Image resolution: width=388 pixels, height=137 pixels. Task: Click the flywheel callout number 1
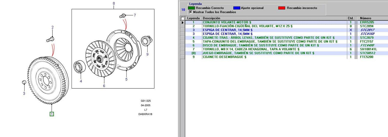click(52, 114)
